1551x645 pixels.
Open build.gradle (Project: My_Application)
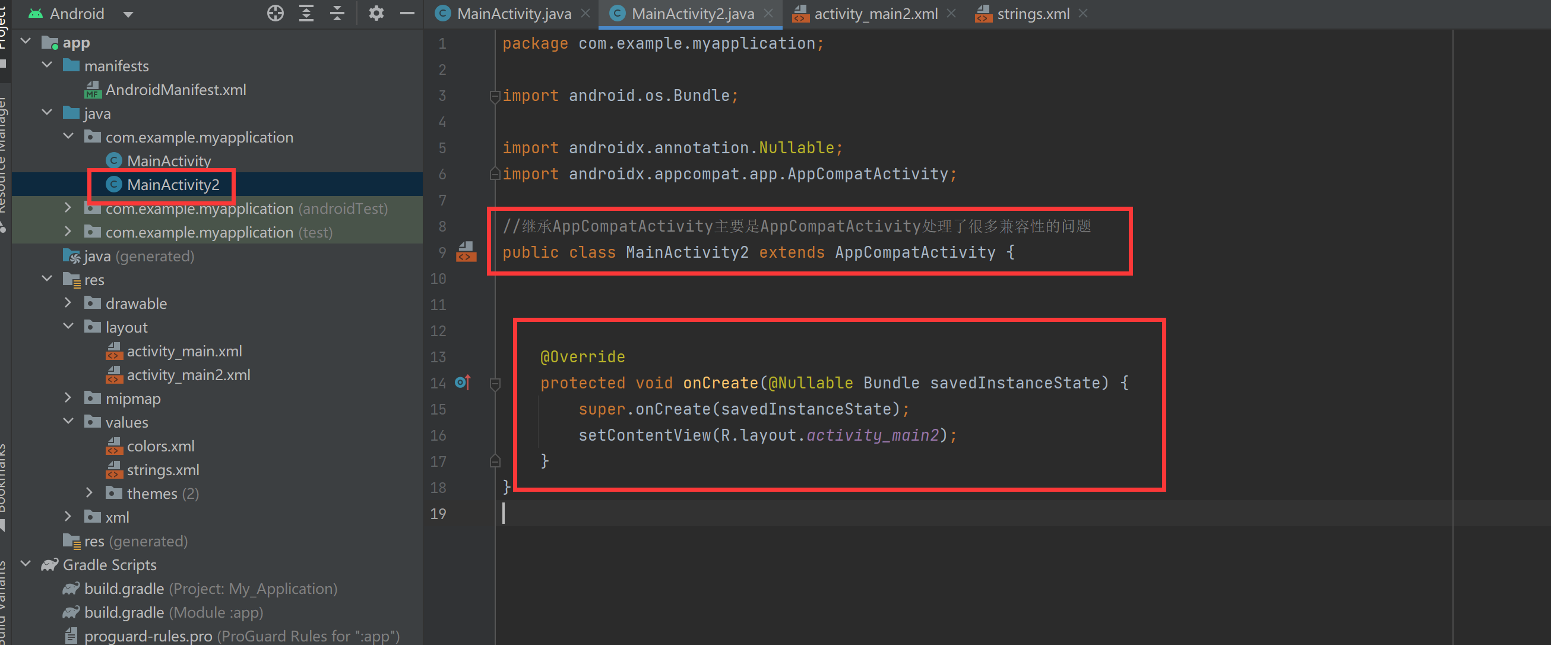coord(211,589)
